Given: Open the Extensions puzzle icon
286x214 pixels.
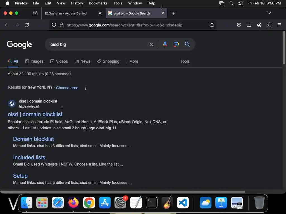Looking at the screenshot, I should tap(269, 25).
